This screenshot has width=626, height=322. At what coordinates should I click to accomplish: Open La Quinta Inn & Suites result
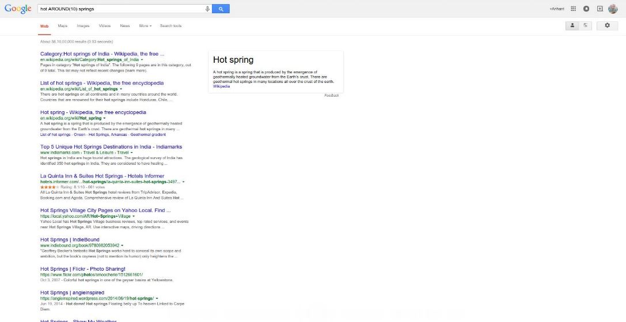[x=102, y=176]
